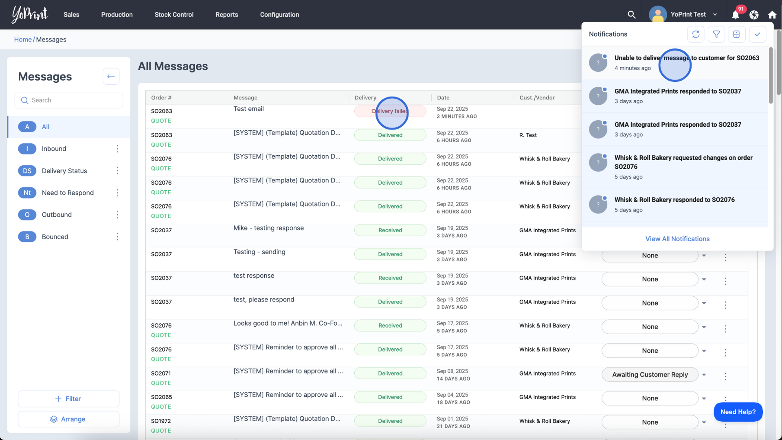
Task: Click the messages Search field
Action: 69,100
